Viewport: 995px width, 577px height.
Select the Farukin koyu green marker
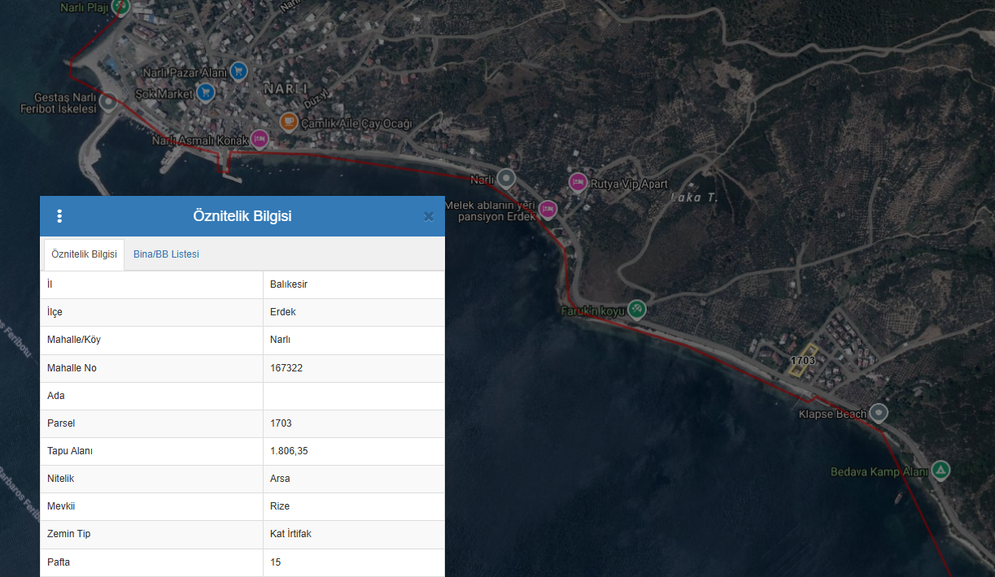click(638, 309)
